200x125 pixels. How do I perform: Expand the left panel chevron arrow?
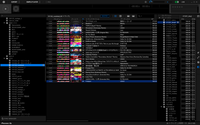click(2, 16)
